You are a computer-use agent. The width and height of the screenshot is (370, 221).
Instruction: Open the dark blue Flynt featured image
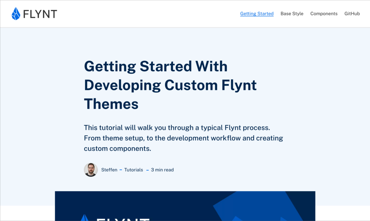185,206
